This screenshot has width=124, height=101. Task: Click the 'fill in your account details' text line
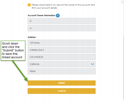pos(45,8)
